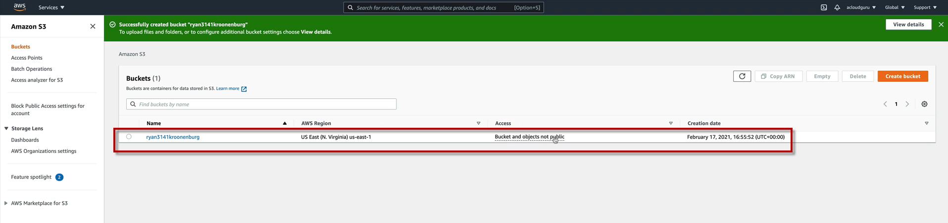Expand the AWS Marketplace for S3 section
The height and width of the screenshot is (223, 948).
(x=6, y=203)
